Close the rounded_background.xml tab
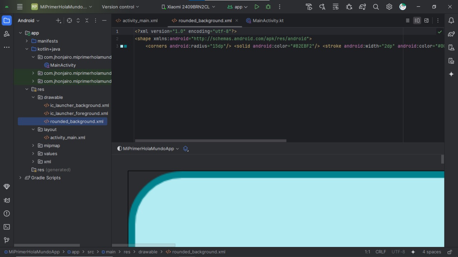Image resolution: width=458 pixels, height=257 pixels. pos(237,20)
